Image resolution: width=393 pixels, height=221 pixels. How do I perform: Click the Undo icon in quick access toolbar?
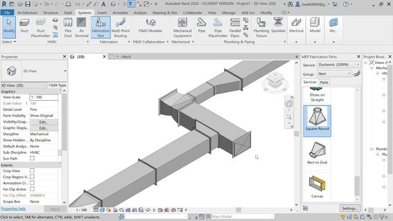click(x=46, y=4)
